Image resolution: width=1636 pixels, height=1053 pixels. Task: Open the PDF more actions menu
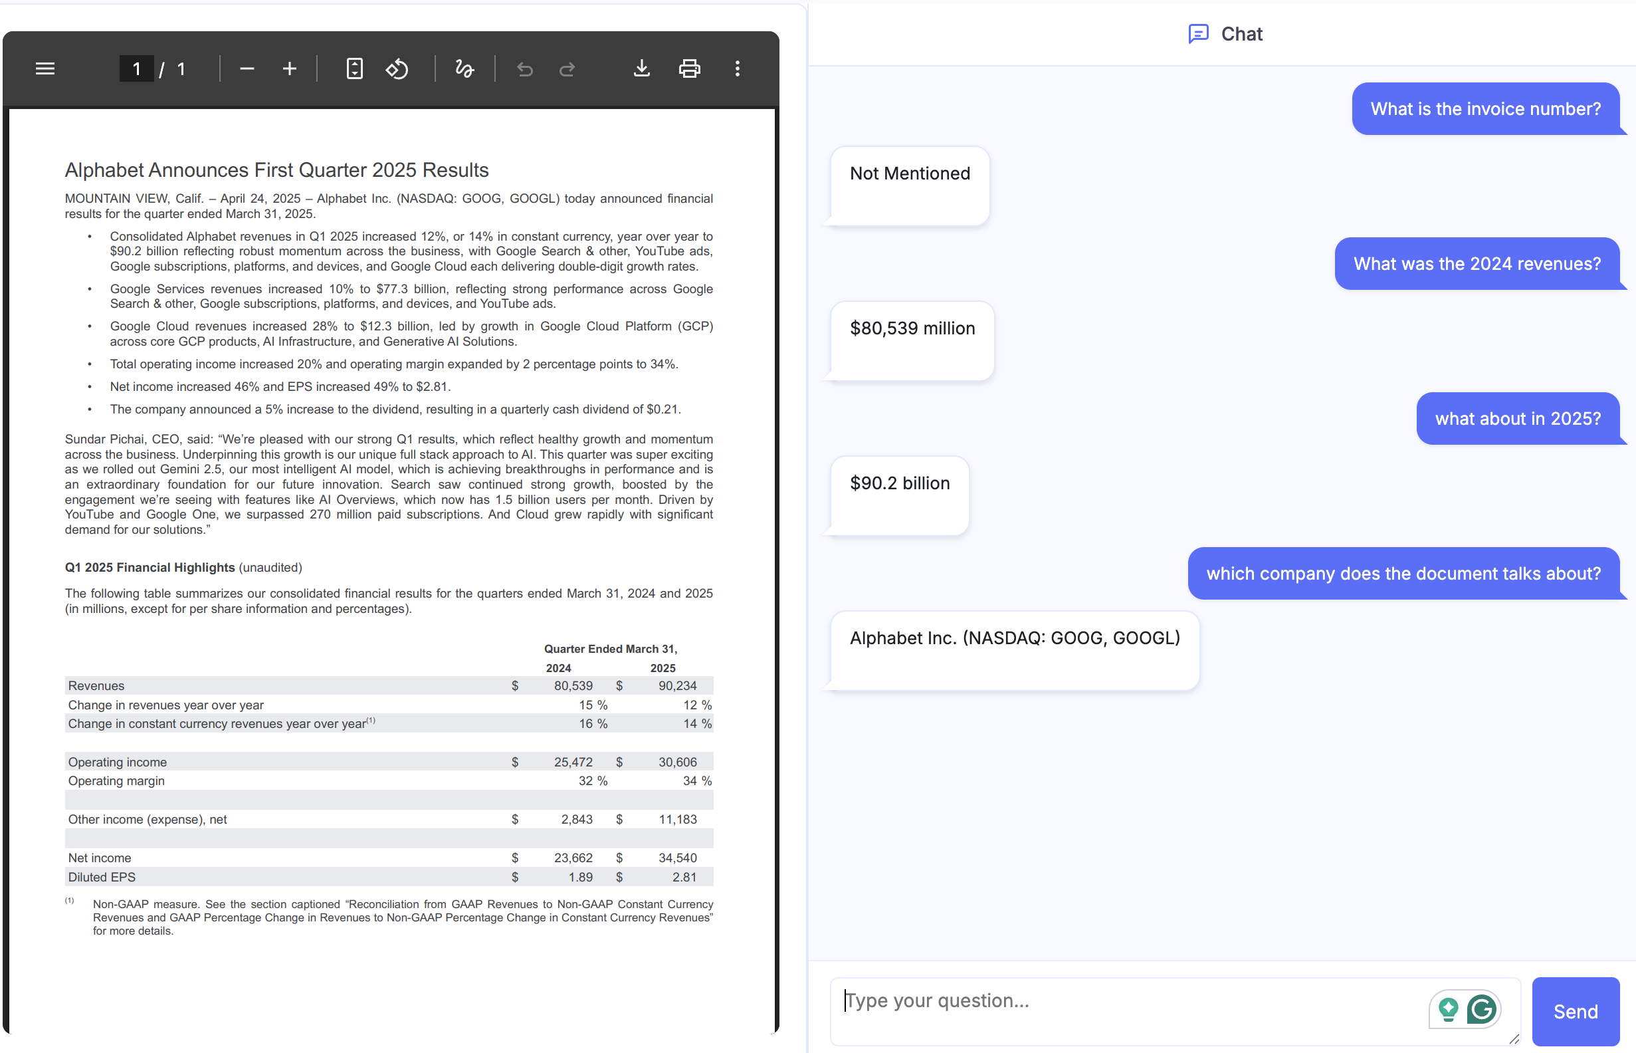[x=737, y=68]
